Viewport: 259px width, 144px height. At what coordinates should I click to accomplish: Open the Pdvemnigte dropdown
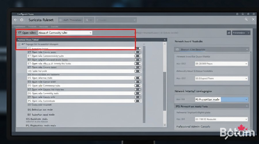point(241,33)
